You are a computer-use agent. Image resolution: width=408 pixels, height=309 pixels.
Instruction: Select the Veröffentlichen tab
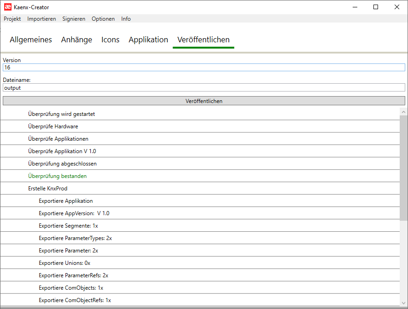tap(203, 40)
